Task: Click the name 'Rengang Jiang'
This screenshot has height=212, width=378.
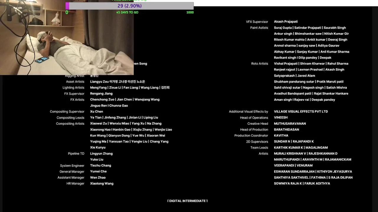Action: [101, 94]
